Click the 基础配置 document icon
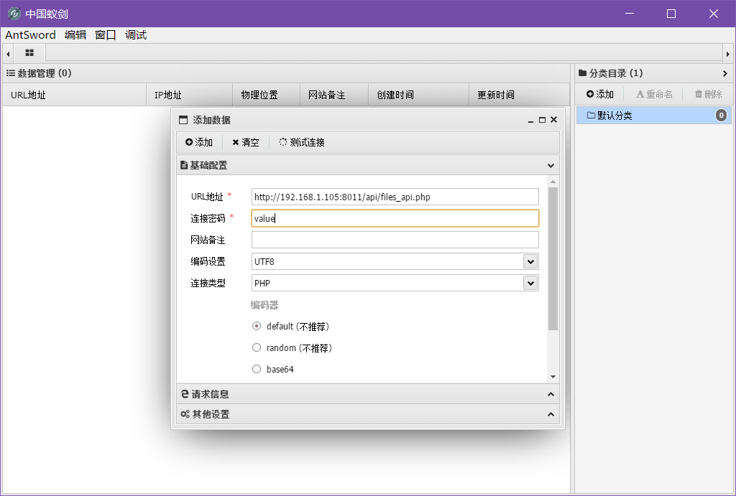This screenshot has height=496, width=736. pyautogui.click(x=184, y=166)
